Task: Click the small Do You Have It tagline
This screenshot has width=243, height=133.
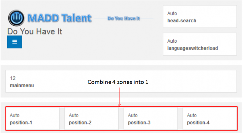Action: 124,18
